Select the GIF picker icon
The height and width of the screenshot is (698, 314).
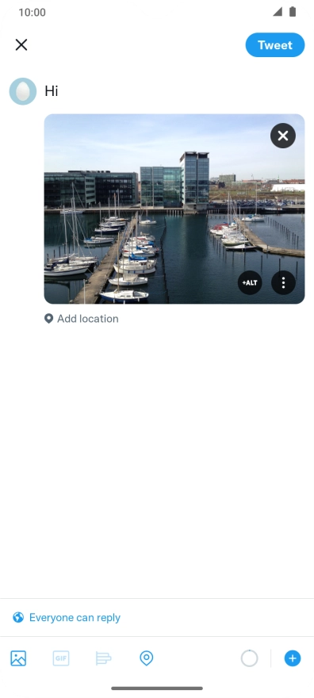61,658
